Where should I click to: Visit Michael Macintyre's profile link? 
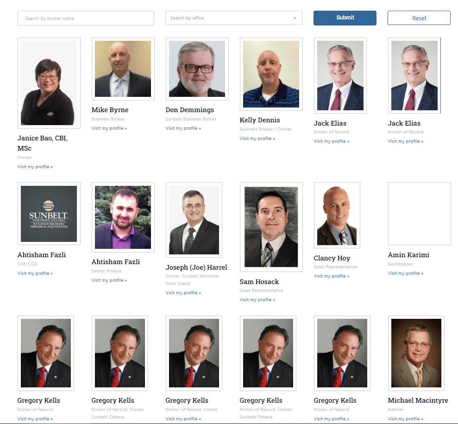[x=406, y=419]
